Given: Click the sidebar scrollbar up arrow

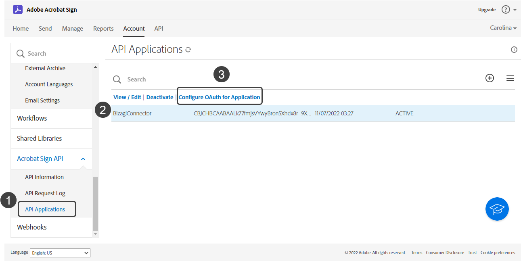Looking at the screenshot, I should (x=95, y=67).
